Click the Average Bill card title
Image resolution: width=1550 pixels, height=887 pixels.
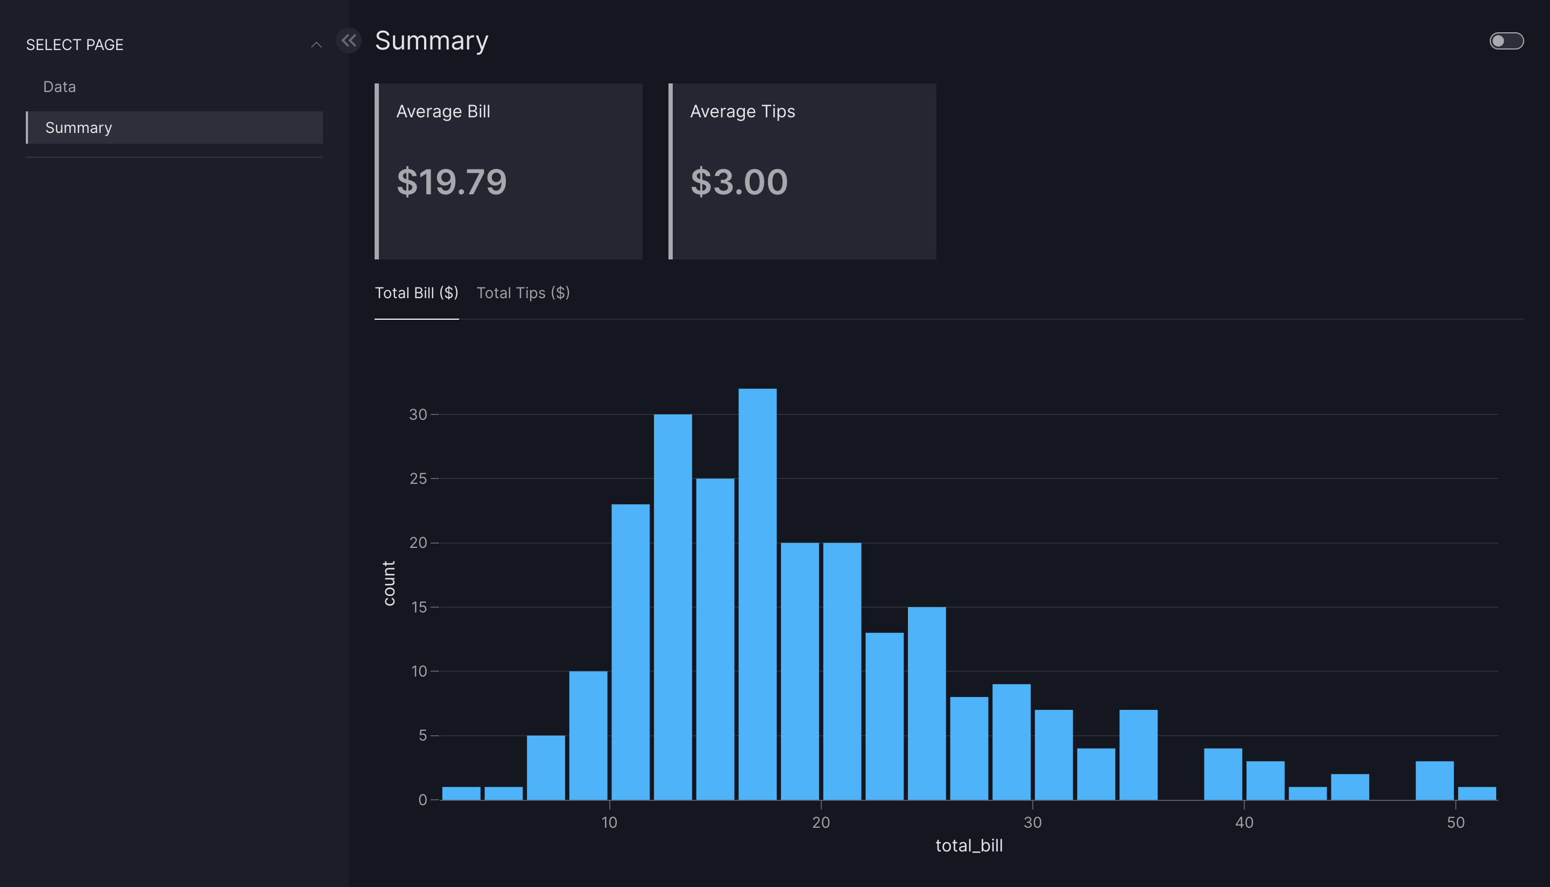click(443, 111)
